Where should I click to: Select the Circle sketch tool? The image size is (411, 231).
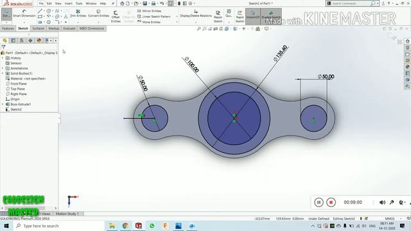click(x=49, y=11)
